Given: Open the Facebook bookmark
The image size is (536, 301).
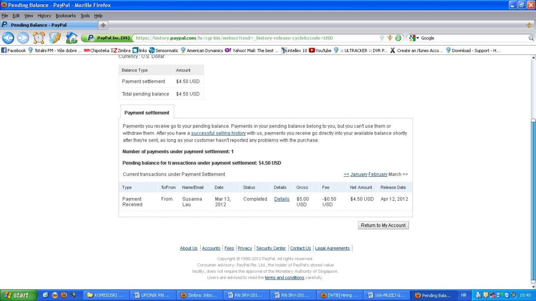Looking at the screenshot, I should click(13, 50).
